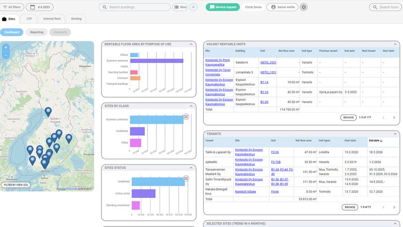This screenshot has width=403, height=227.
Task: Open unit B1-16 link
Action: tap(264, 92)
